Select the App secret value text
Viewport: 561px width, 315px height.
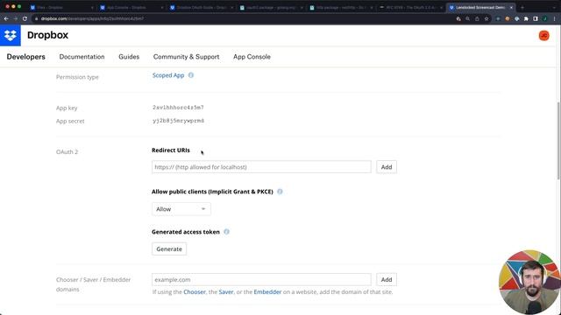click(178, 121)
